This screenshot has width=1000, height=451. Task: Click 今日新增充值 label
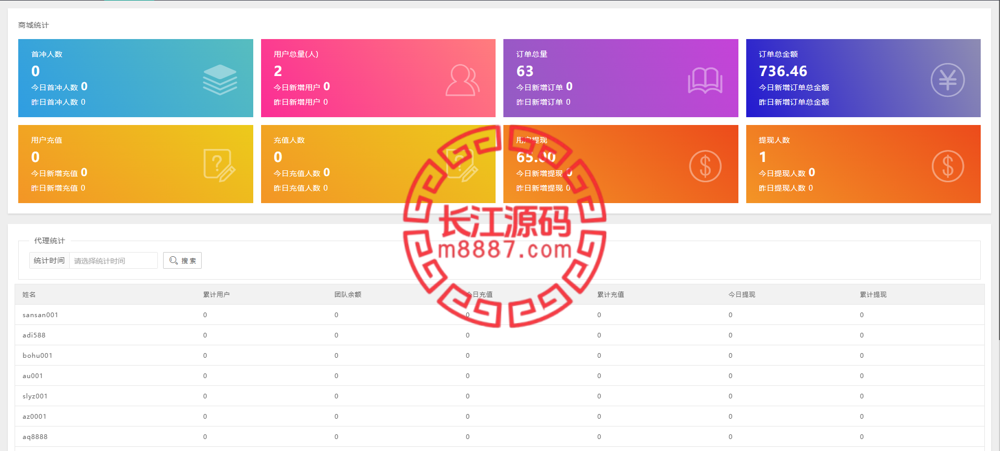[x=55, y=173]
